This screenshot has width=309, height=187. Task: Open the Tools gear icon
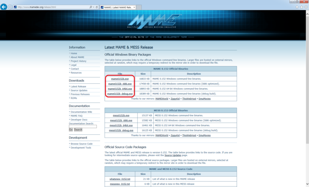[306, 7]
